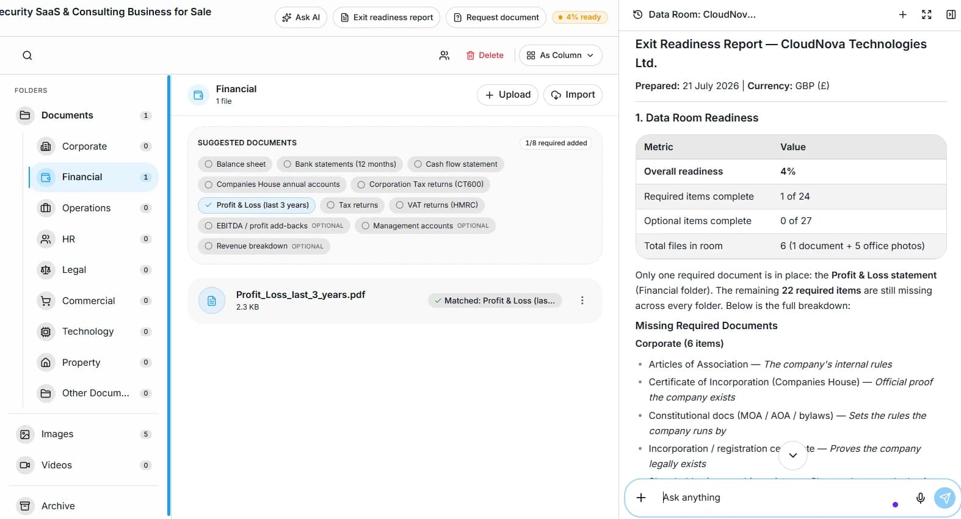Viewport: 961px width, 519px height.
Task: Click the scroll-down chevron in report
Action: (x=792, y=455)
